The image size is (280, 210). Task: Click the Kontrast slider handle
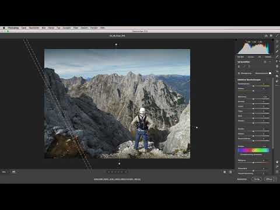(x=253, y=104)
